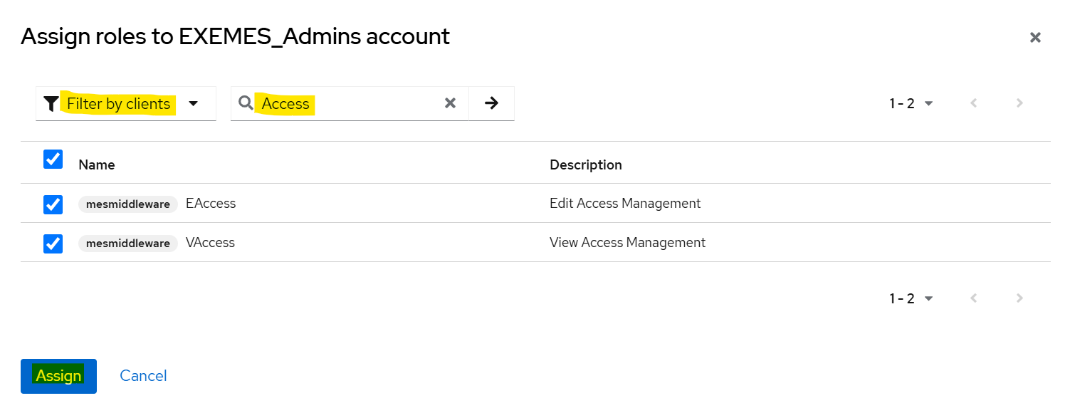Click the funnel filter icon

point(51,104)
